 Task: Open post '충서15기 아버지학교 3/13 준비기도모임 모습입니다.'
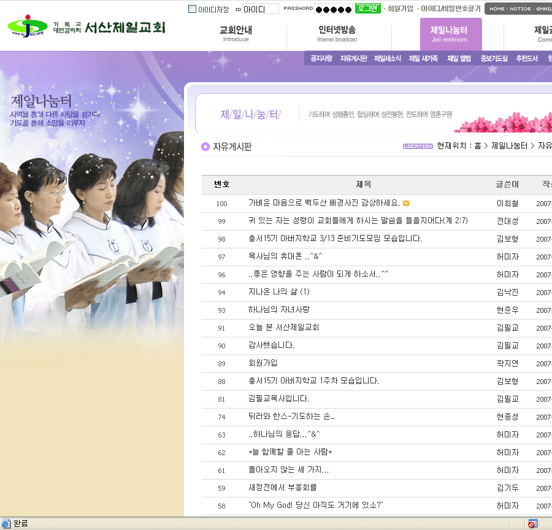(335, 239)
